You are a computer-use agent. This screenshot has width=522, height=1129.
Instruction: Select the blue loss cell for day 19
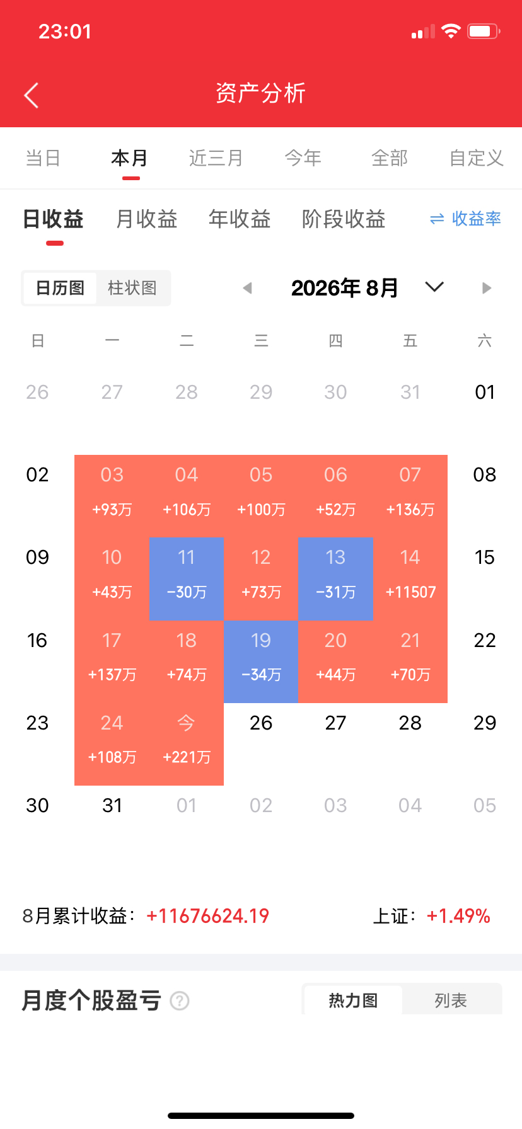pyautogui.click(x=261, y=662)
